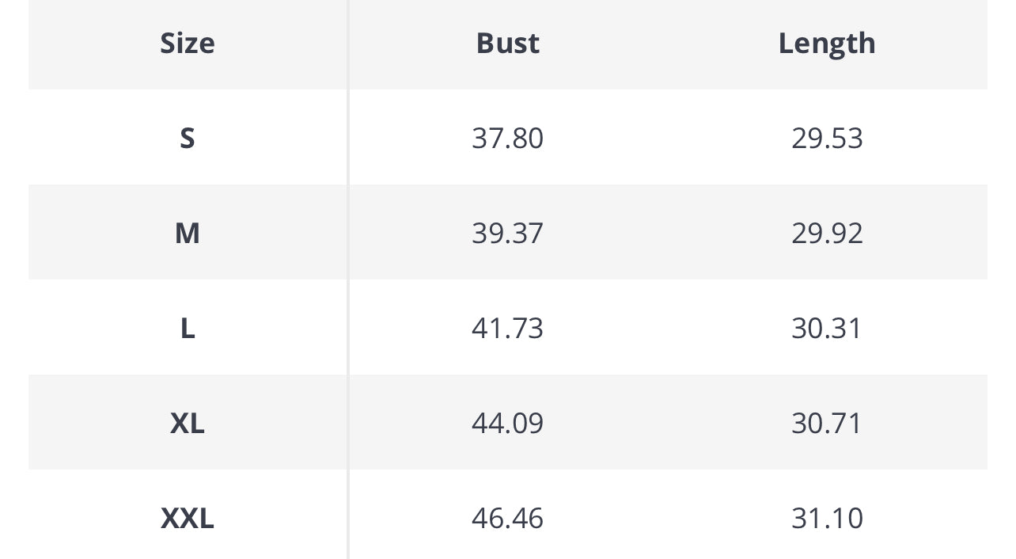Select the XL size label
Screen dimensions: 1016x559
click(x=187, y=423)
